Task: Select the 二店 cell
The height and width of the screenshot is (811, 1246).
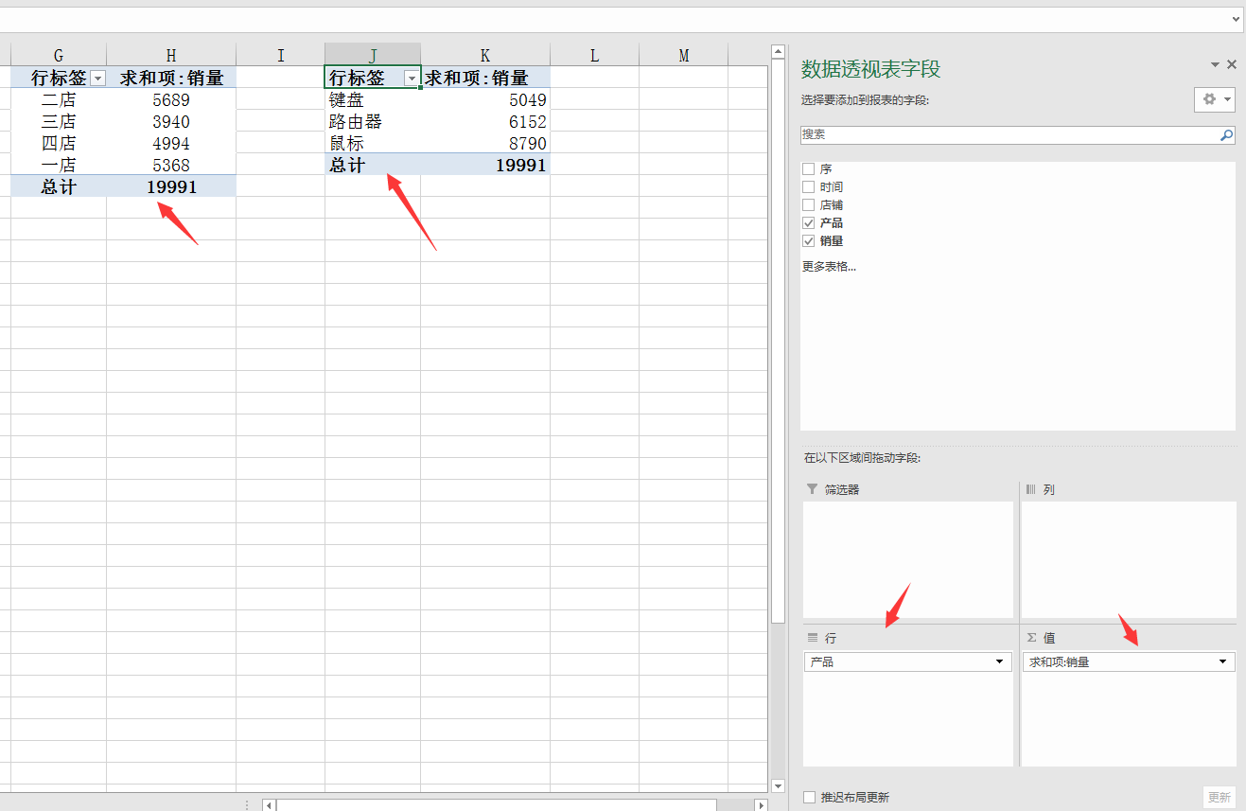Action: (59, 99)
